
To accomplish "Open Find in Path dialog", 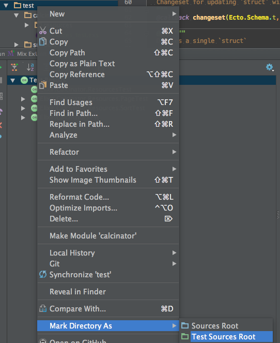I will (x=108, y=113).
